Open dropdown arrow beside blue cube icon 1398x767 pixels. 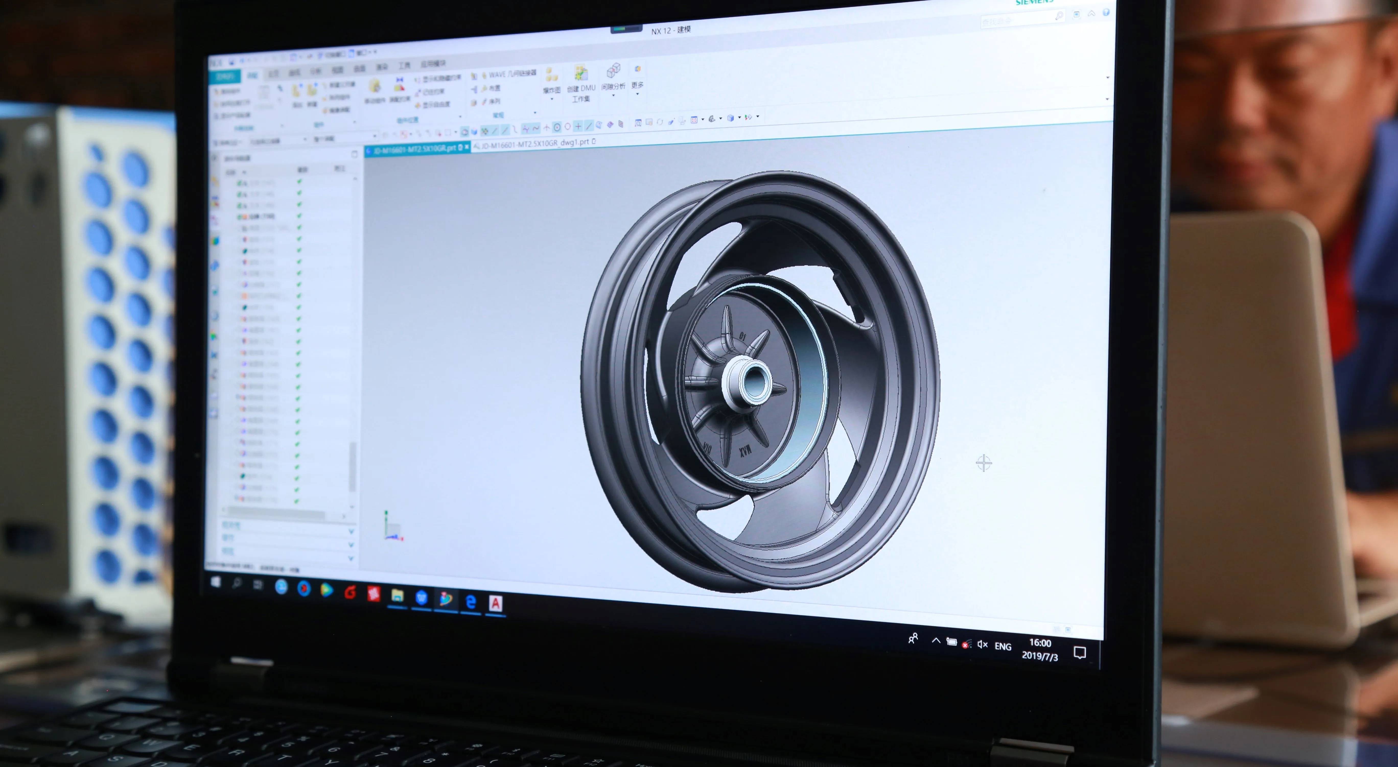pos(739,118)
